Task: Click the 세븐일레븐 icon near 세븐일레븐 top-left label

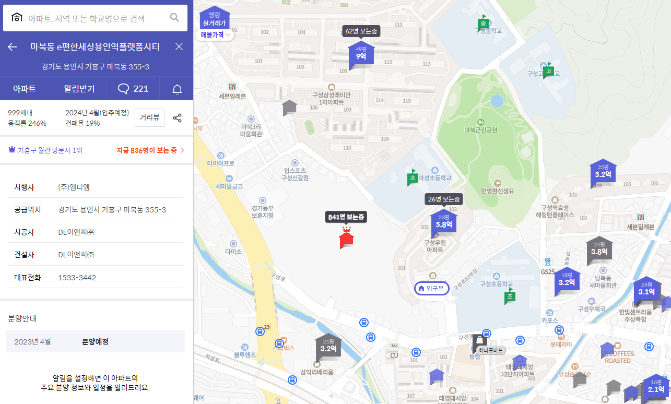Action: 232,87
